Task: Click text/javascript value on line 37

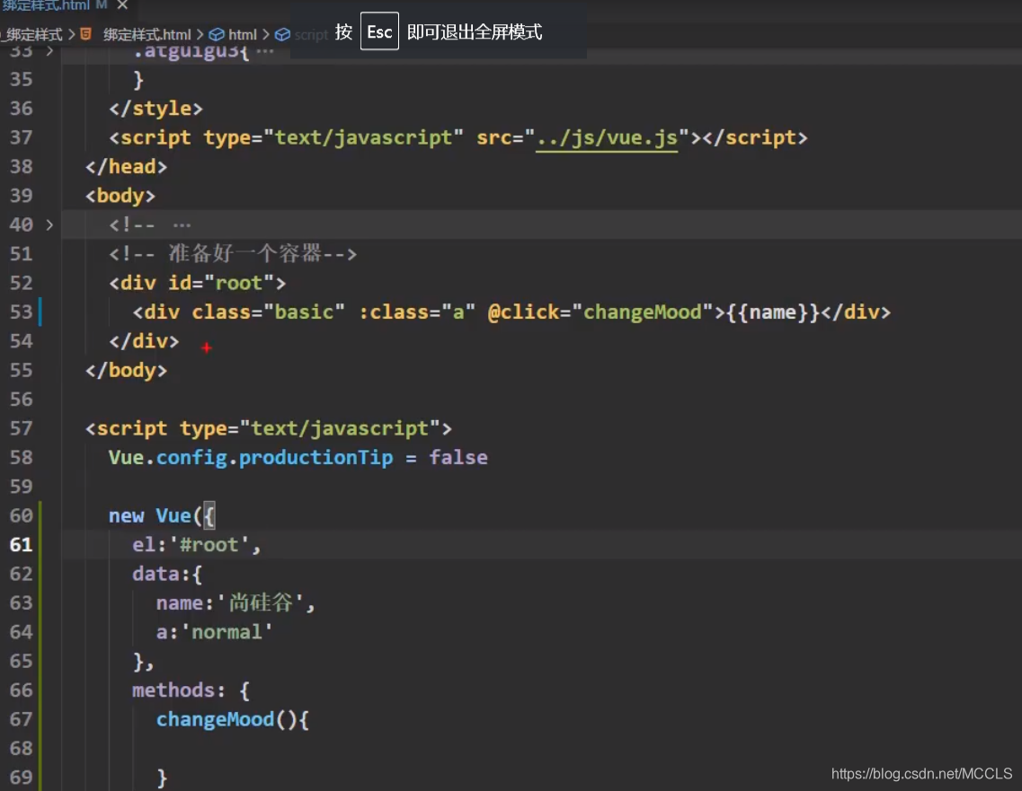Action: click(x=364, y=137)
